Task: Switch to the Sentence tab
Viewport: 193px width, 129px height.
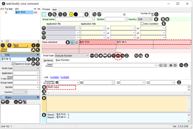Action: 48,60
